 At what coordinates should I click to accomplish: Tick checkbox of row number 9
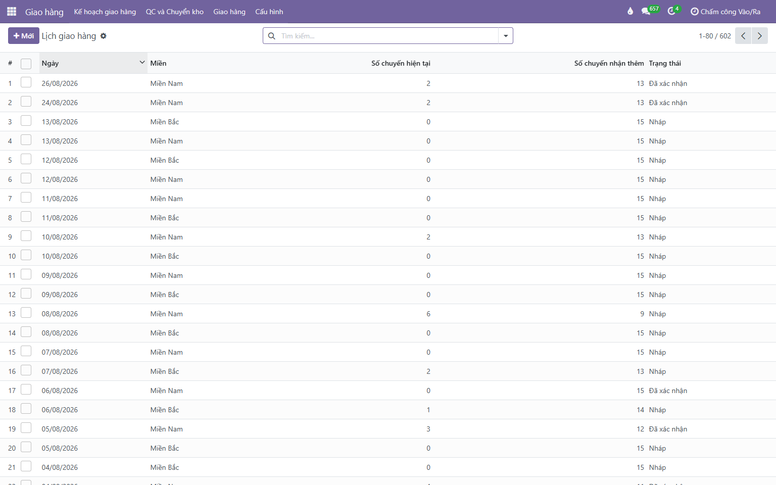tap(26, 236)
